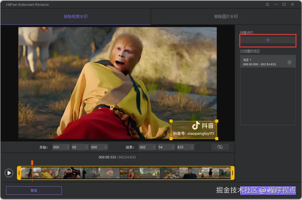Adjust start hours stepper arrows
The width and height of the screenshot is (302, 200).
coord(68,147)
